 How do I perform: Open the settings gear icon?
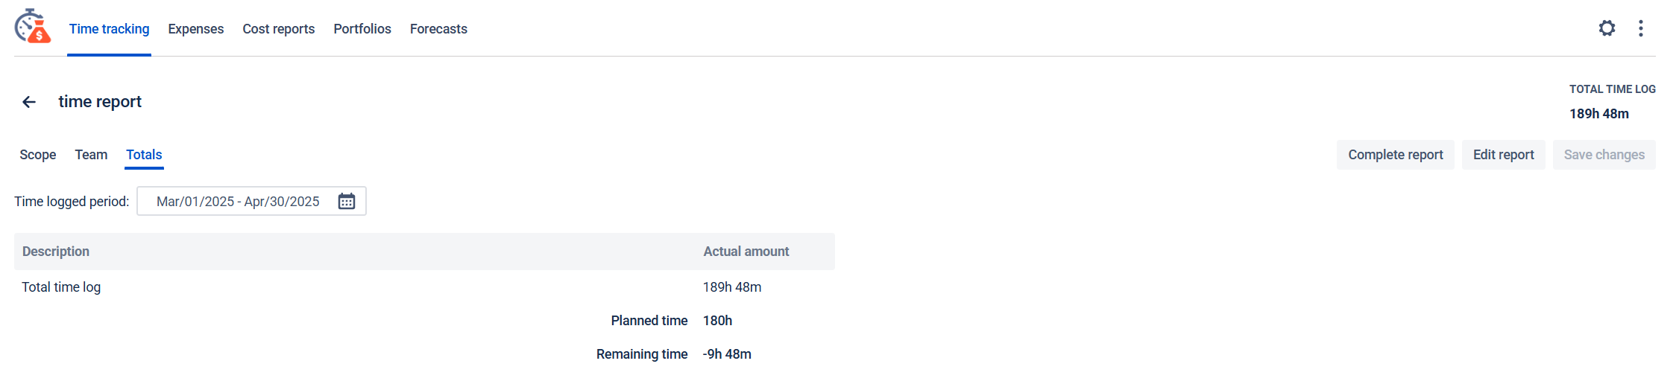(1607, 28)
